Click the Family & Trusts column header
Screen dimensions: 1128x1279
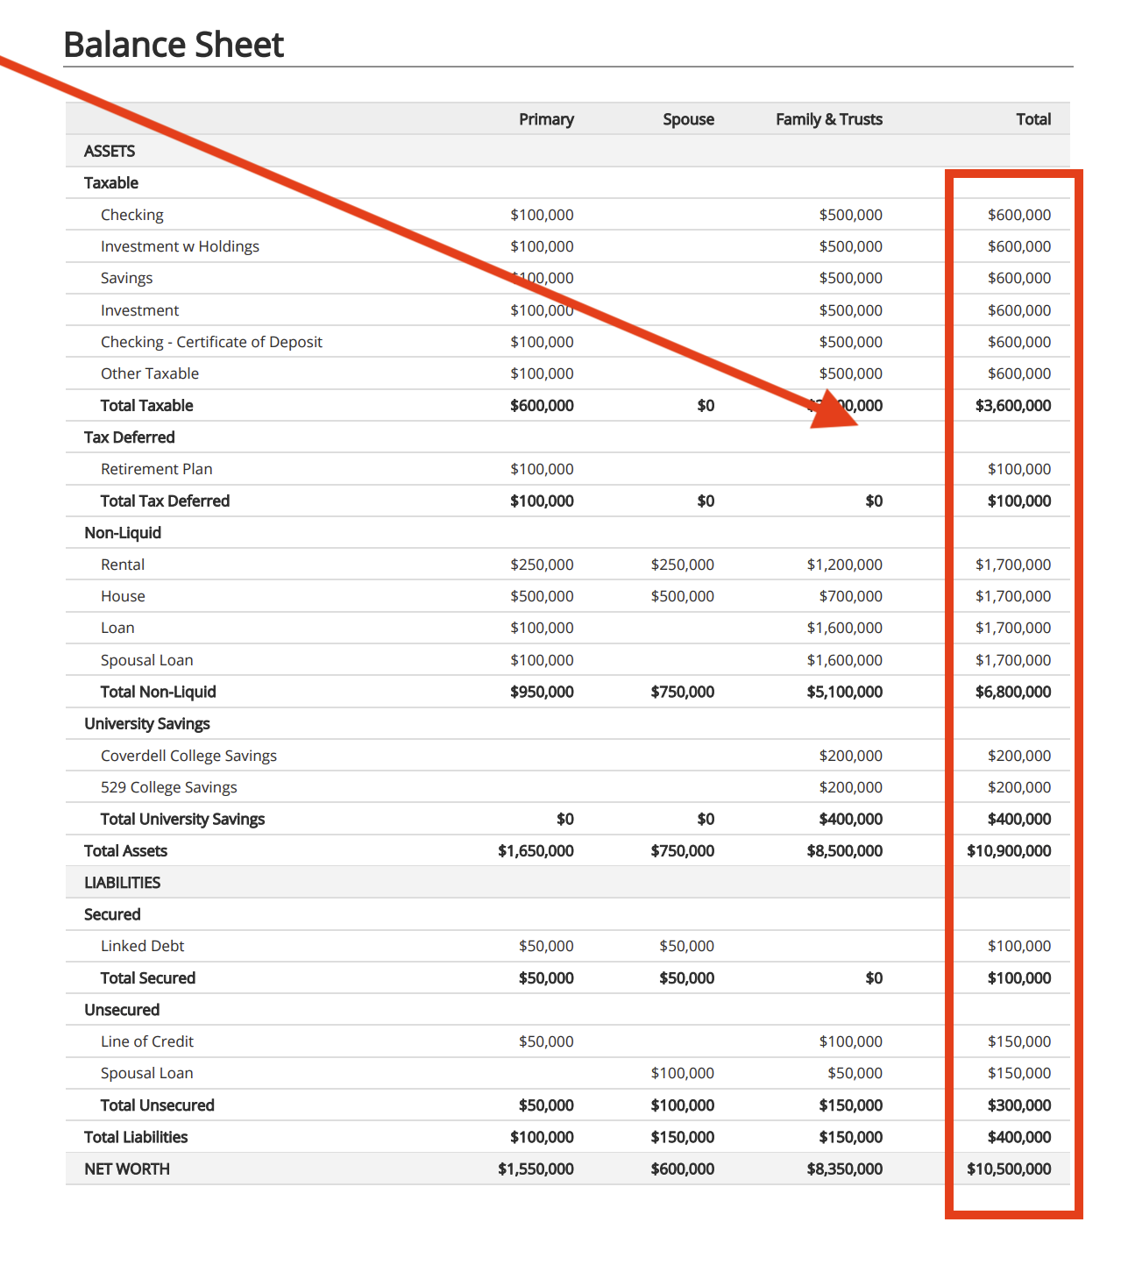[x=828, y=119]
